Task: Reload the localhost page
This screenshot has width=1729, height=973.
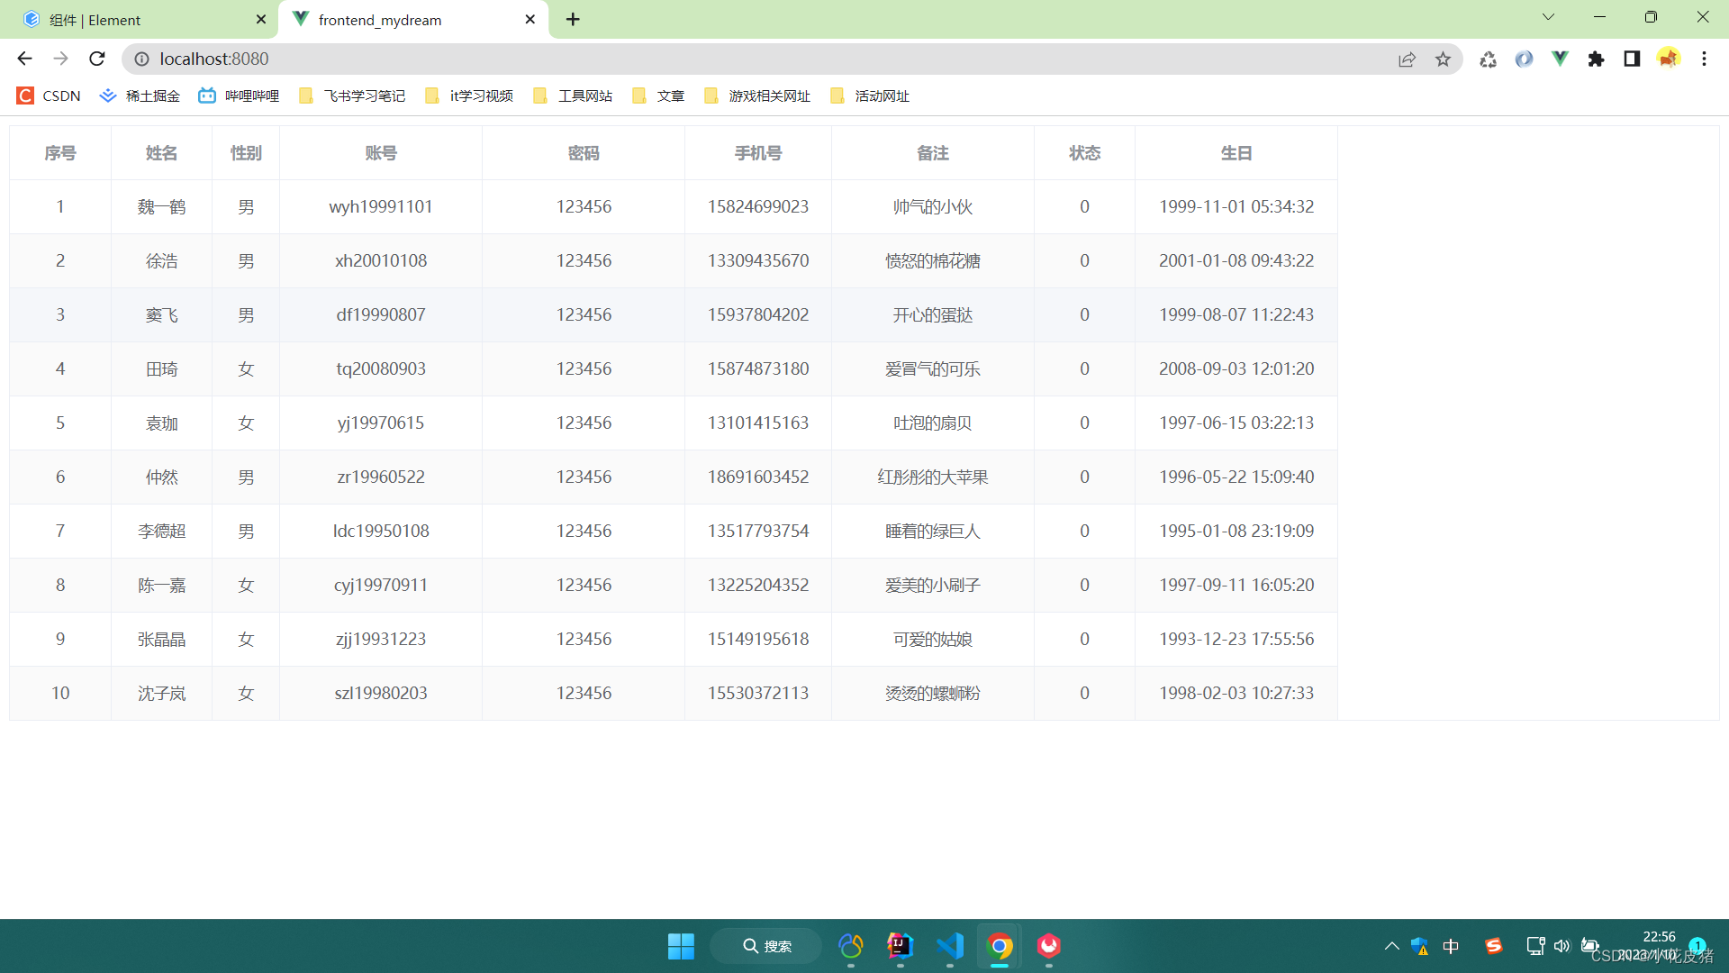Action: click(97, 59)
